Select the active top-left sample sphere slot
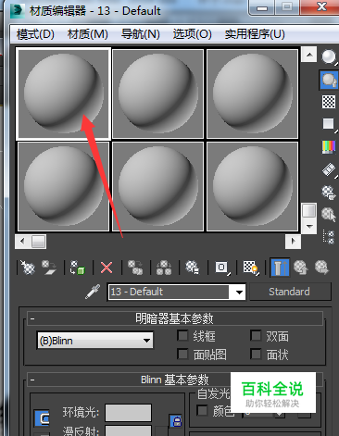 (x=63, y=93)
